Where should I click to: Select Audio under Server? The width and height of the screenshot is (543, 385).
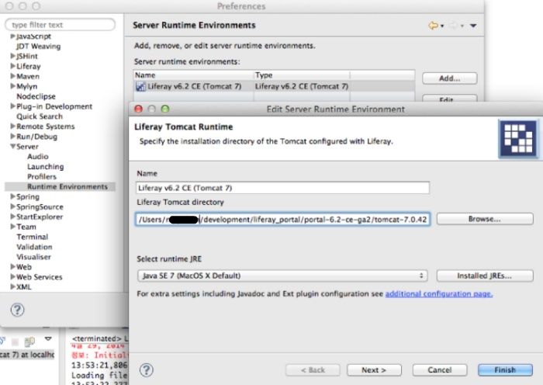point(38,157)
